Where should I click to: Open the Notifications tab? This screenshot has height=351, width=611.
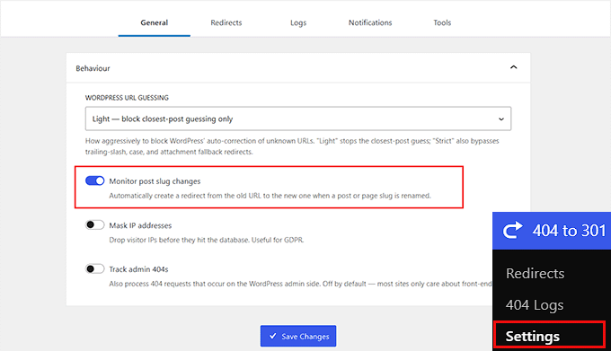(370, 22)
